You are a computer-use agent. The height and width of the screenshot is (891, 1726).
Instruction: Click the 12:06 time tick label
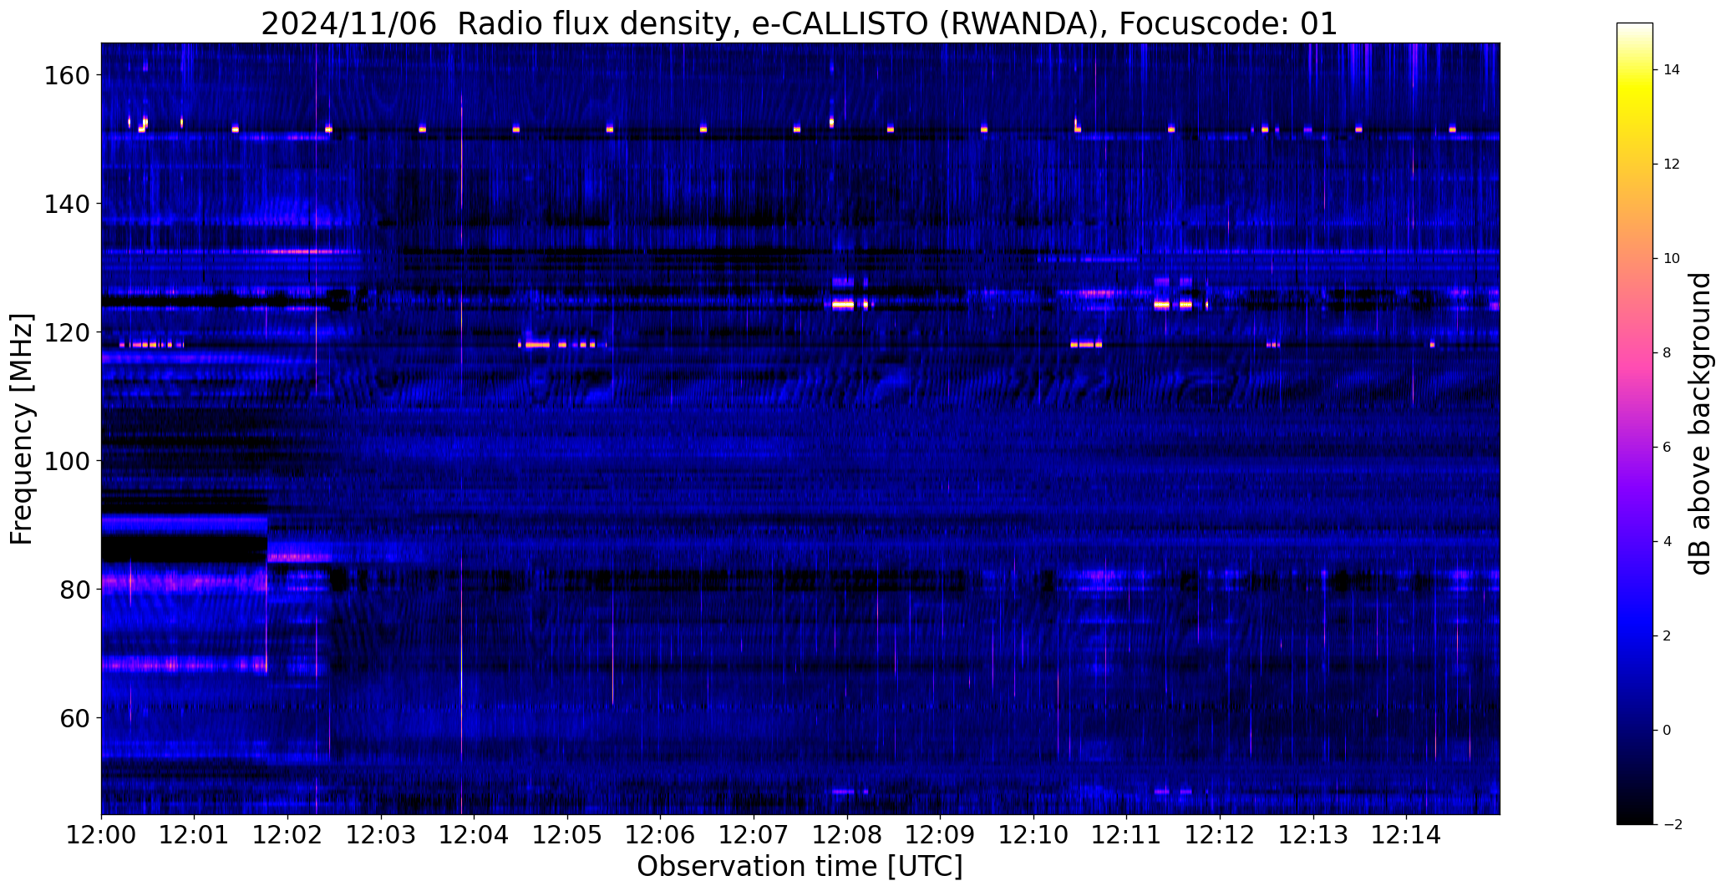click(661, 834)
